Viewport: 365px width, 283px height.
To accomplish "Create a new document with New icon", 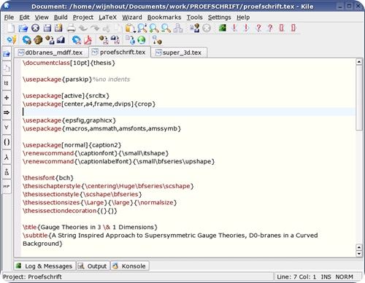I will (x=11, y=28).
